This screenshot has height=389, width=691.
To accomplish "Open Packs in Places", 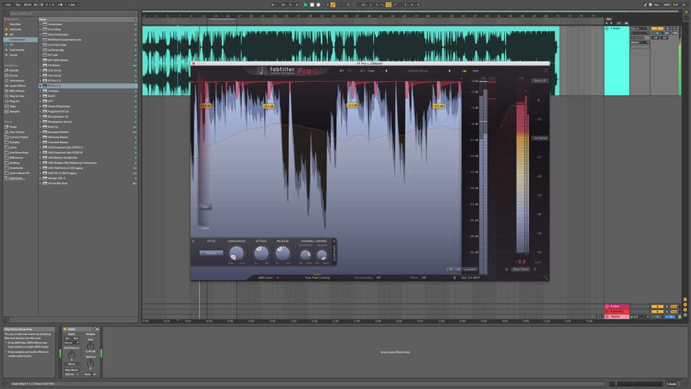I will (x=13, y=127).
